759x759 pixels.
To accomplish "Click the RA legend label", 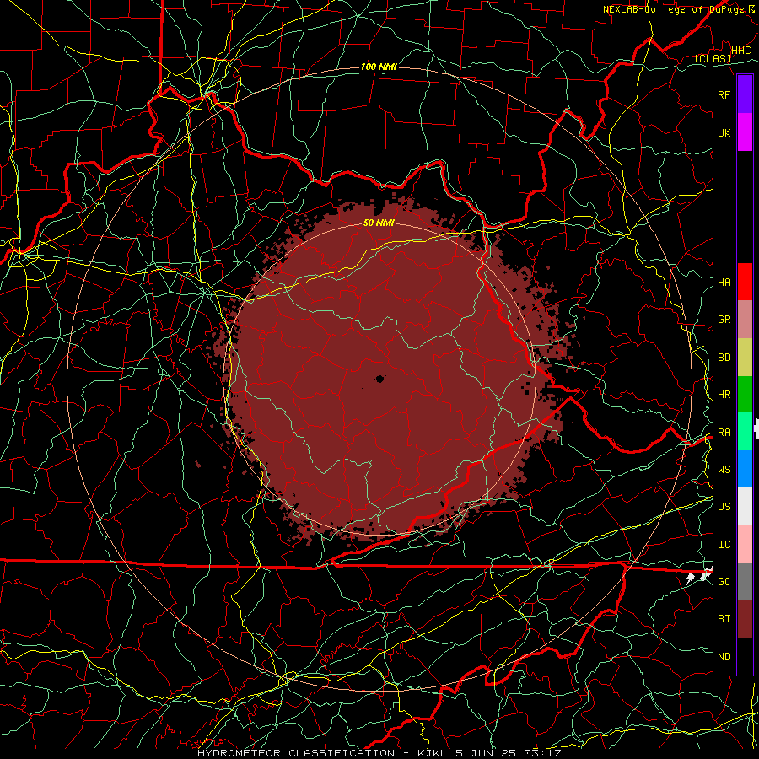I will pos(724,433).
